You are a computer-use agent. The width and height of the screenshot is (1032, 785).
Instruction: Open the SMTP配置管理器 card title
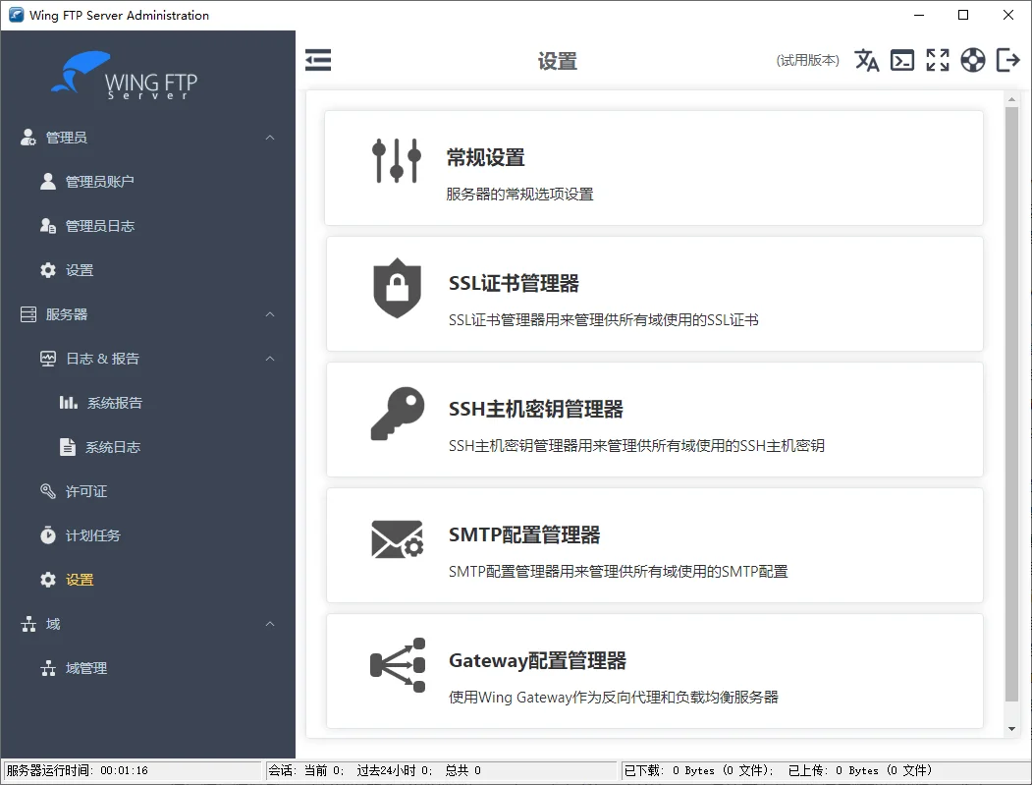[x=524, y=534]
